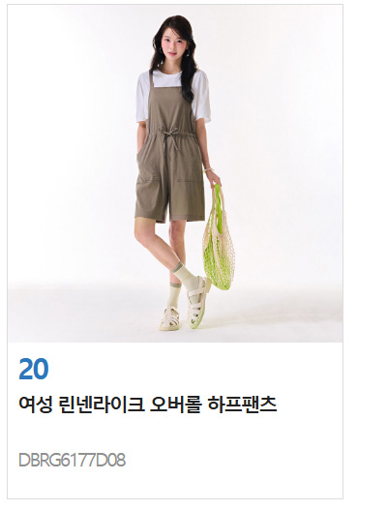Click the word 린넨라이크 in the product title
This screenshot has height=510, width=387.
[x=102, y=405]
